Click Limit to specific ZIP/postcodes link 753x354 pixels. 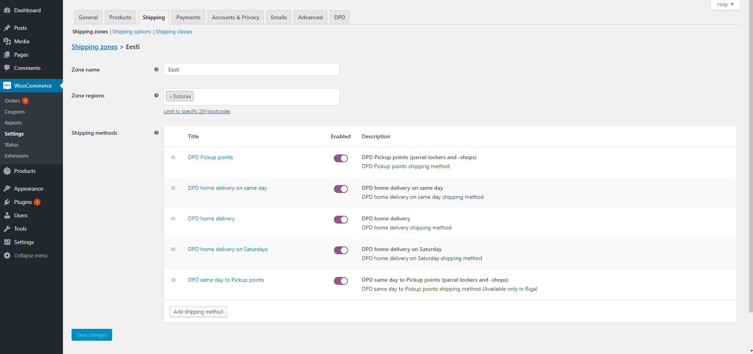197,112
